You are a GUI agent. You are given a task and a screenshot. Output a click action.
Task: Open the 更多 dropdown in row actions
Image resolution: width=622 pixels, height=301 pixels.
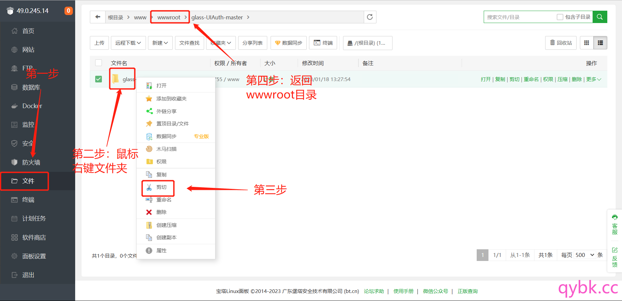(x=594, y=79)
